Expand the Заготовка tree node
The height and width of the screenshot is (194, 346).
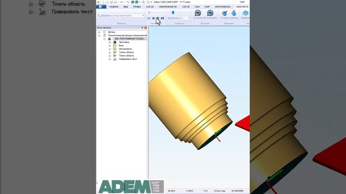(x=110, y=42)
